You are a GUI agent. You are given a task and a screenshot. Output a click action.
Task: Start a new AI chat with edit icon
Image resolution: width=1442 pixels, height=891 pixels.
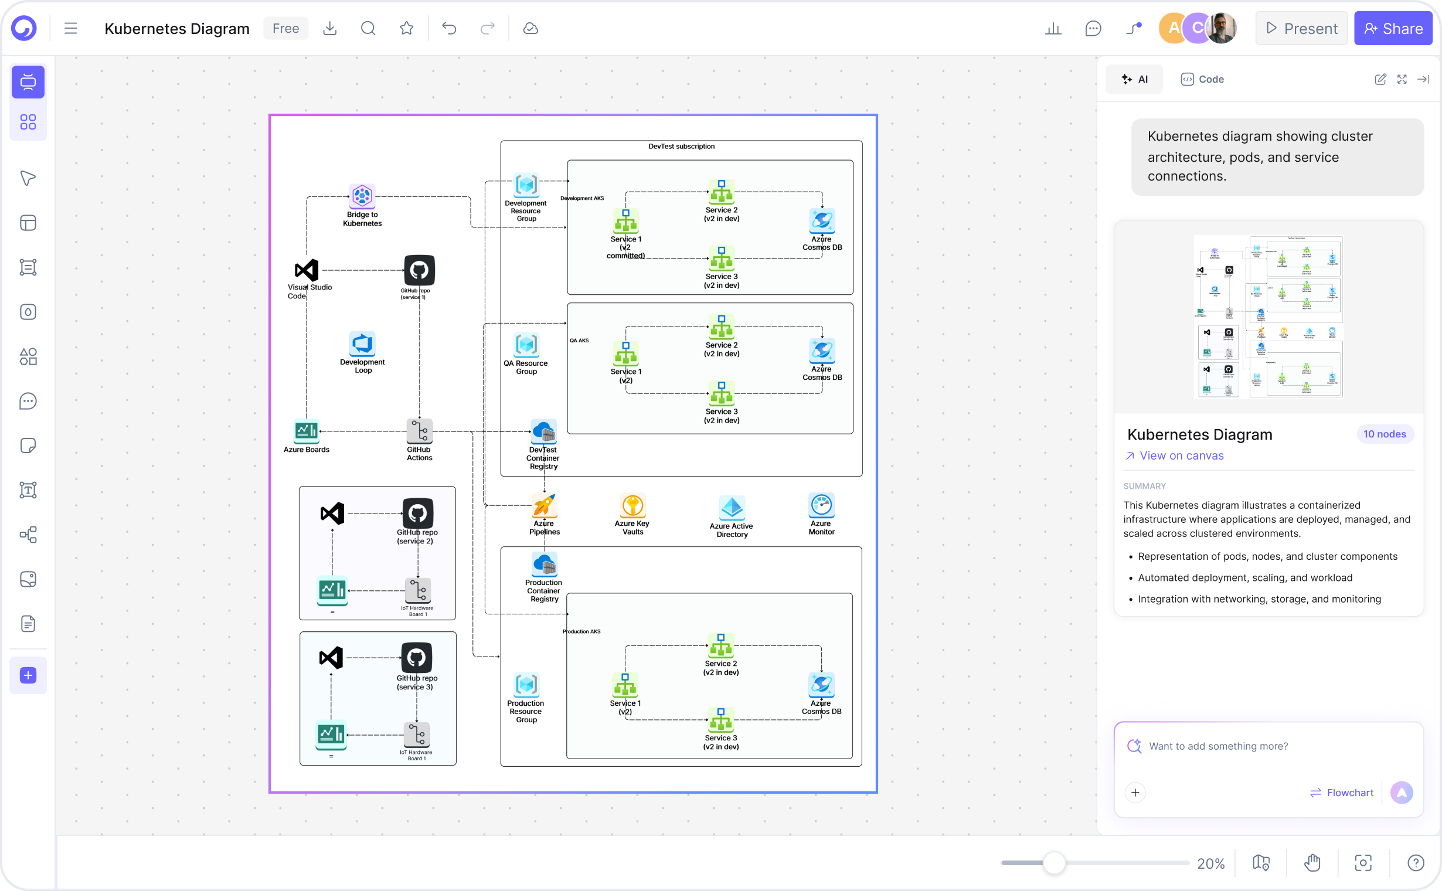click(x=1380, y=79)
